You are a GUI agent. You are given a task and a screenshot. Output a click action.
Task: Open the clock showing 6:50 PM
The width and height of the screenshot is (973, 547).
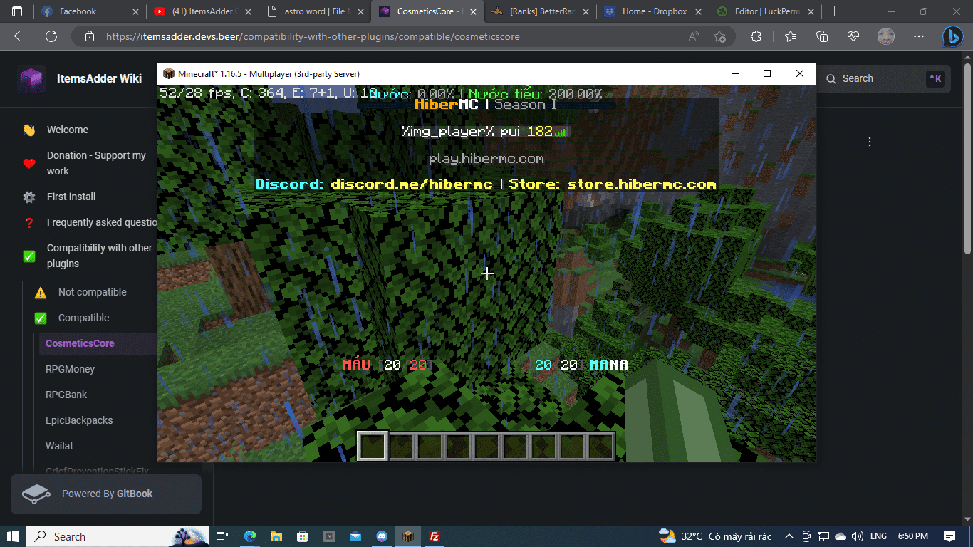912,536
